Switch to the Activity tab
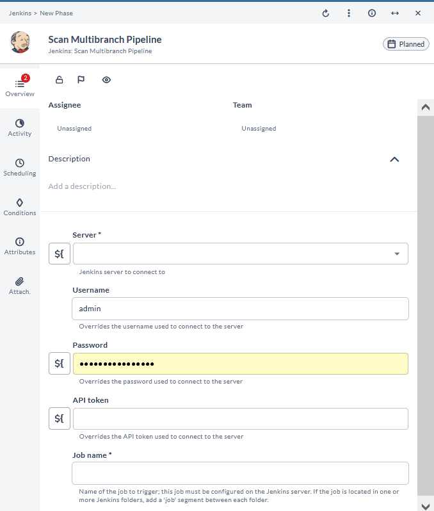 pos(20,127)
